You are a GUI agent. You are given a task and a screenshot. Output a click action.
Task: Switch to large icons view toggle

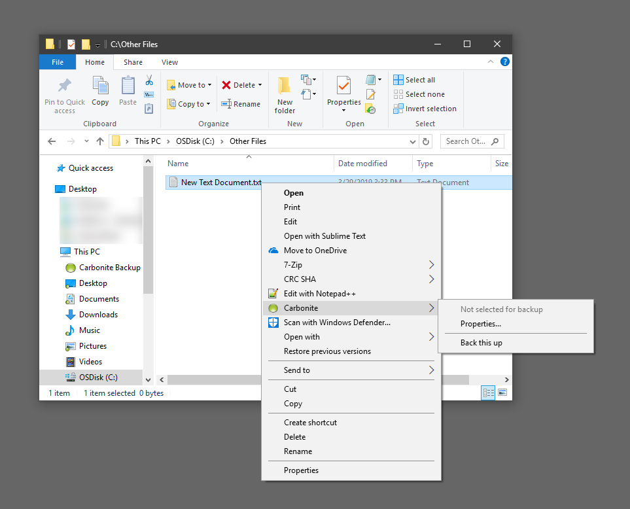(502, 393)
